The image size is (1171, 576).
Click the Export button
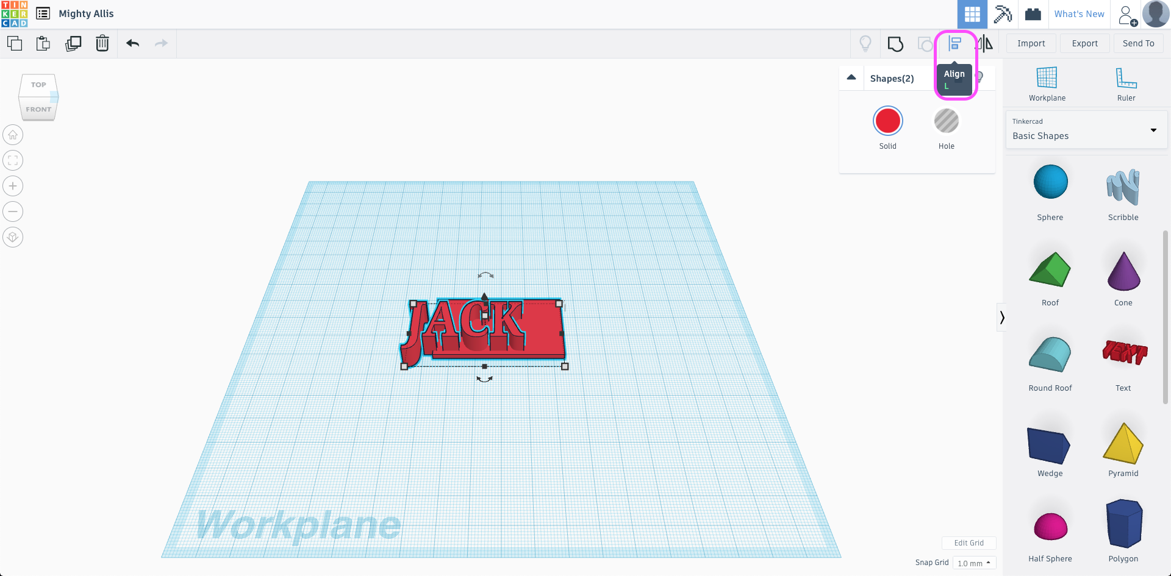click(1084, 43)
